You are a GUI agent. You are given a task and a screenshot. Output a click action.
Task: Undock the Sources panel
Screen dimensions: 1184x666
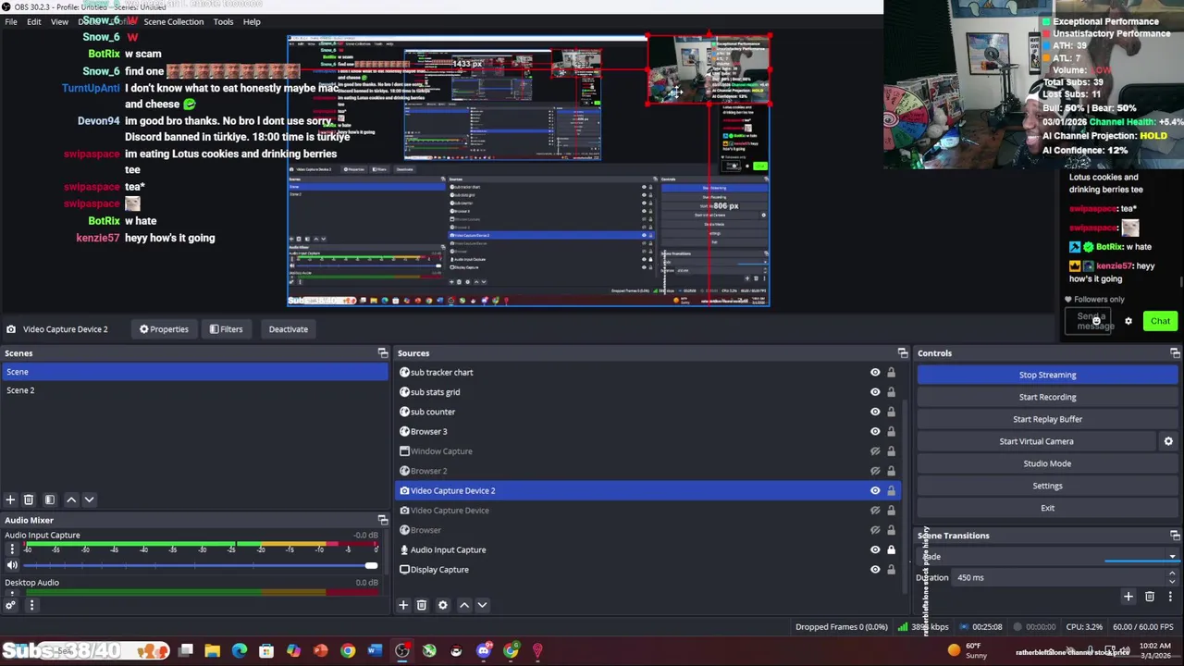(x=903, y=353)
